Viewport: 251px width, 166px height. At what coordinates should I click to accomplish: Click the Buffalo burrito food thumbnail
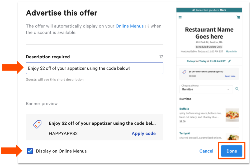click(x=232, y=115)
